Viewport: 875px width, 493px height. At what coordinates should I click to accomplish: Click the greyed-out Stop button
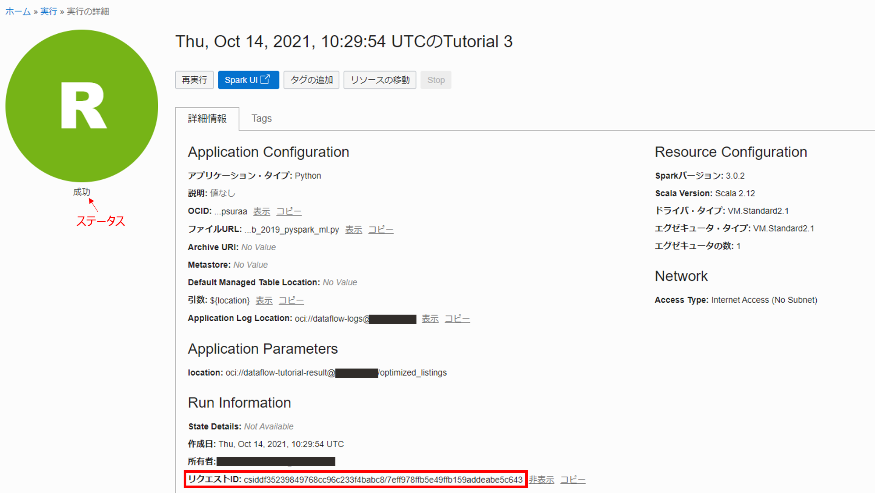click(x=436, y=80)
